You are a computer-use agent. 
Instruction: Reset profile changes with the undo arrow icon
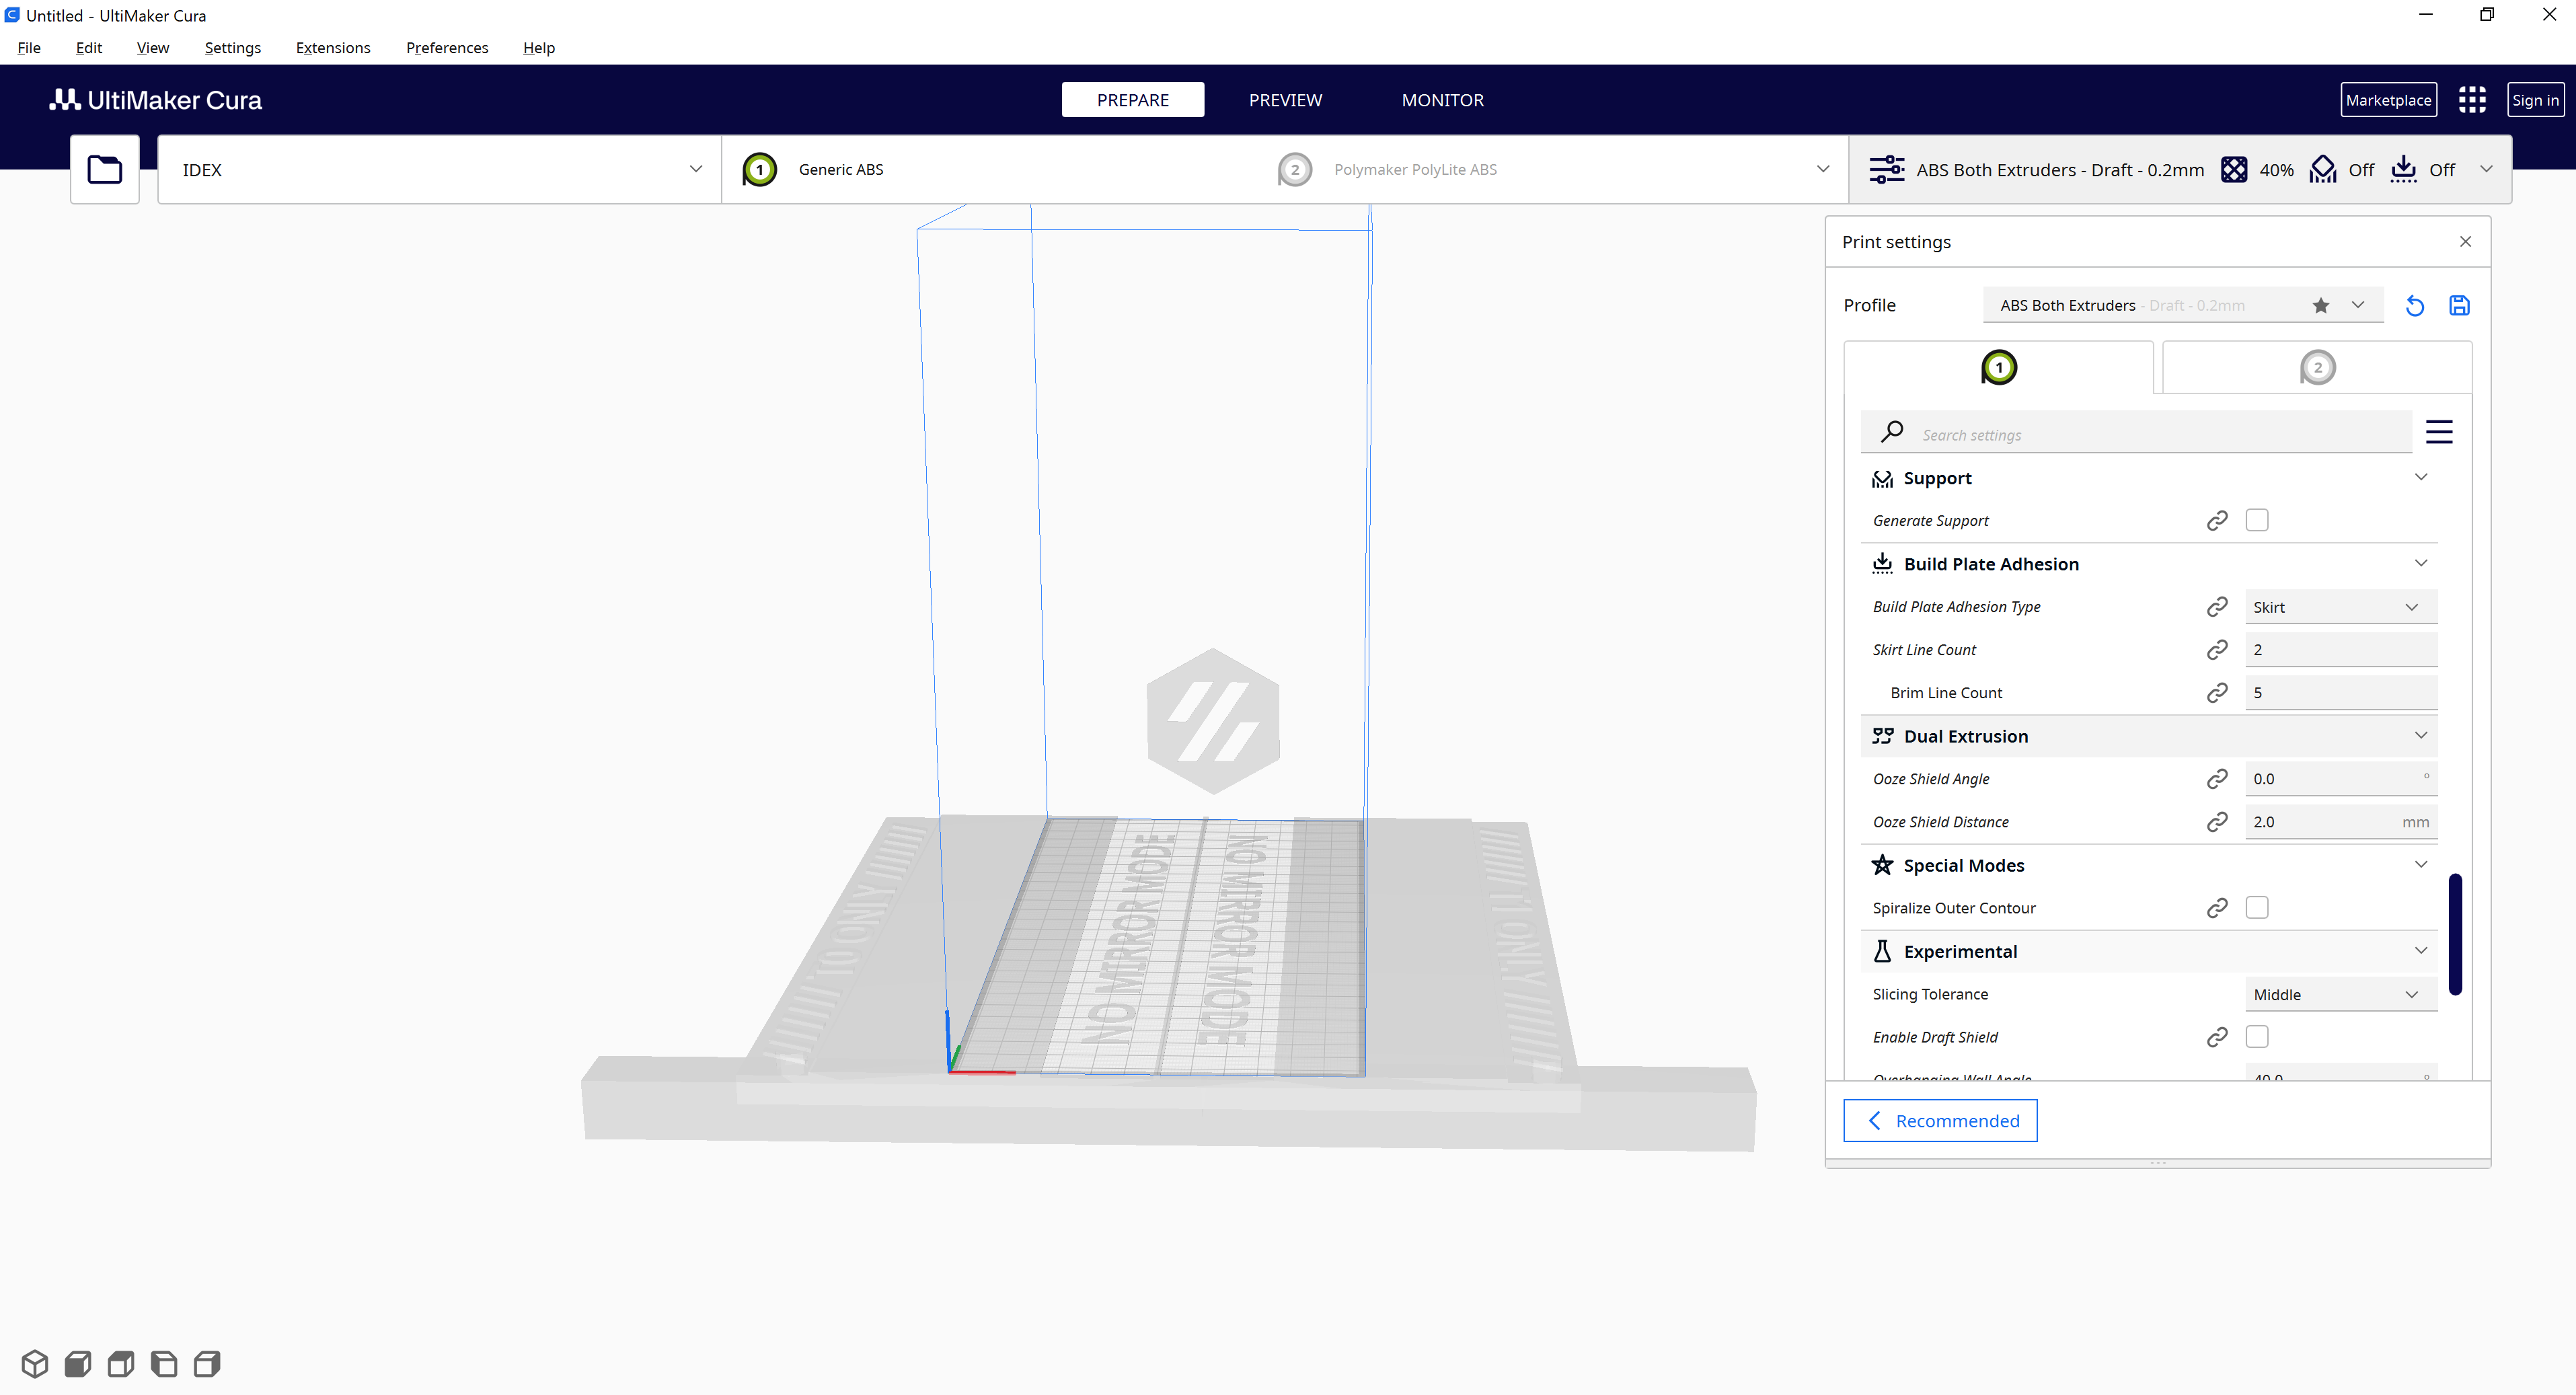coord(2414,306)
